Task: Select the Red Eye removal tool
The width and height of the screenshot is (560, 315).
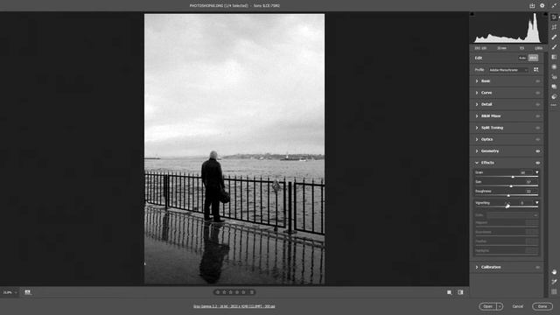Action: [x=554, y=77]
